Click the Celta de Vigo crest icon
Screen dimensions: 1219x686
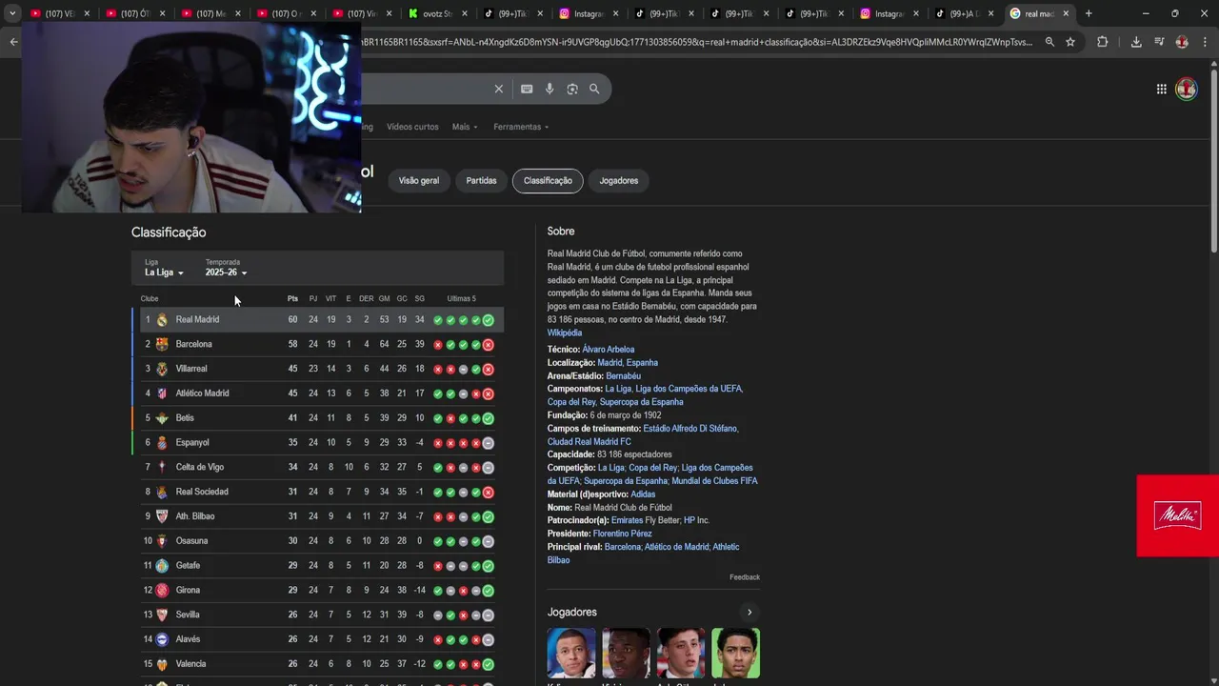[x=162, y=467]
